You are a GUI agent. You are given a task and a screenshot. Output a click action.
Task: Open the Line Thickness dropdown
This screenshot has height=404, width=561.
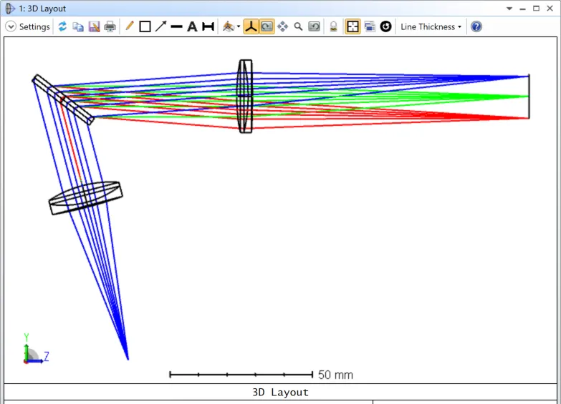click(x=431, y=26)
